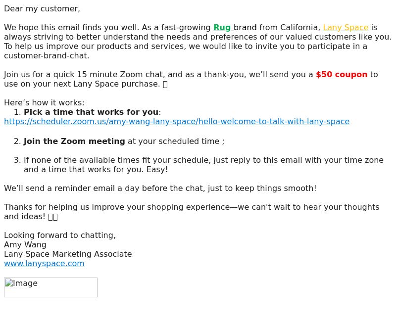Image resolution: width=396 pixels, height=328 pixels.
Task: Open the Zoom scheduler link
Action: coord(177,121)
